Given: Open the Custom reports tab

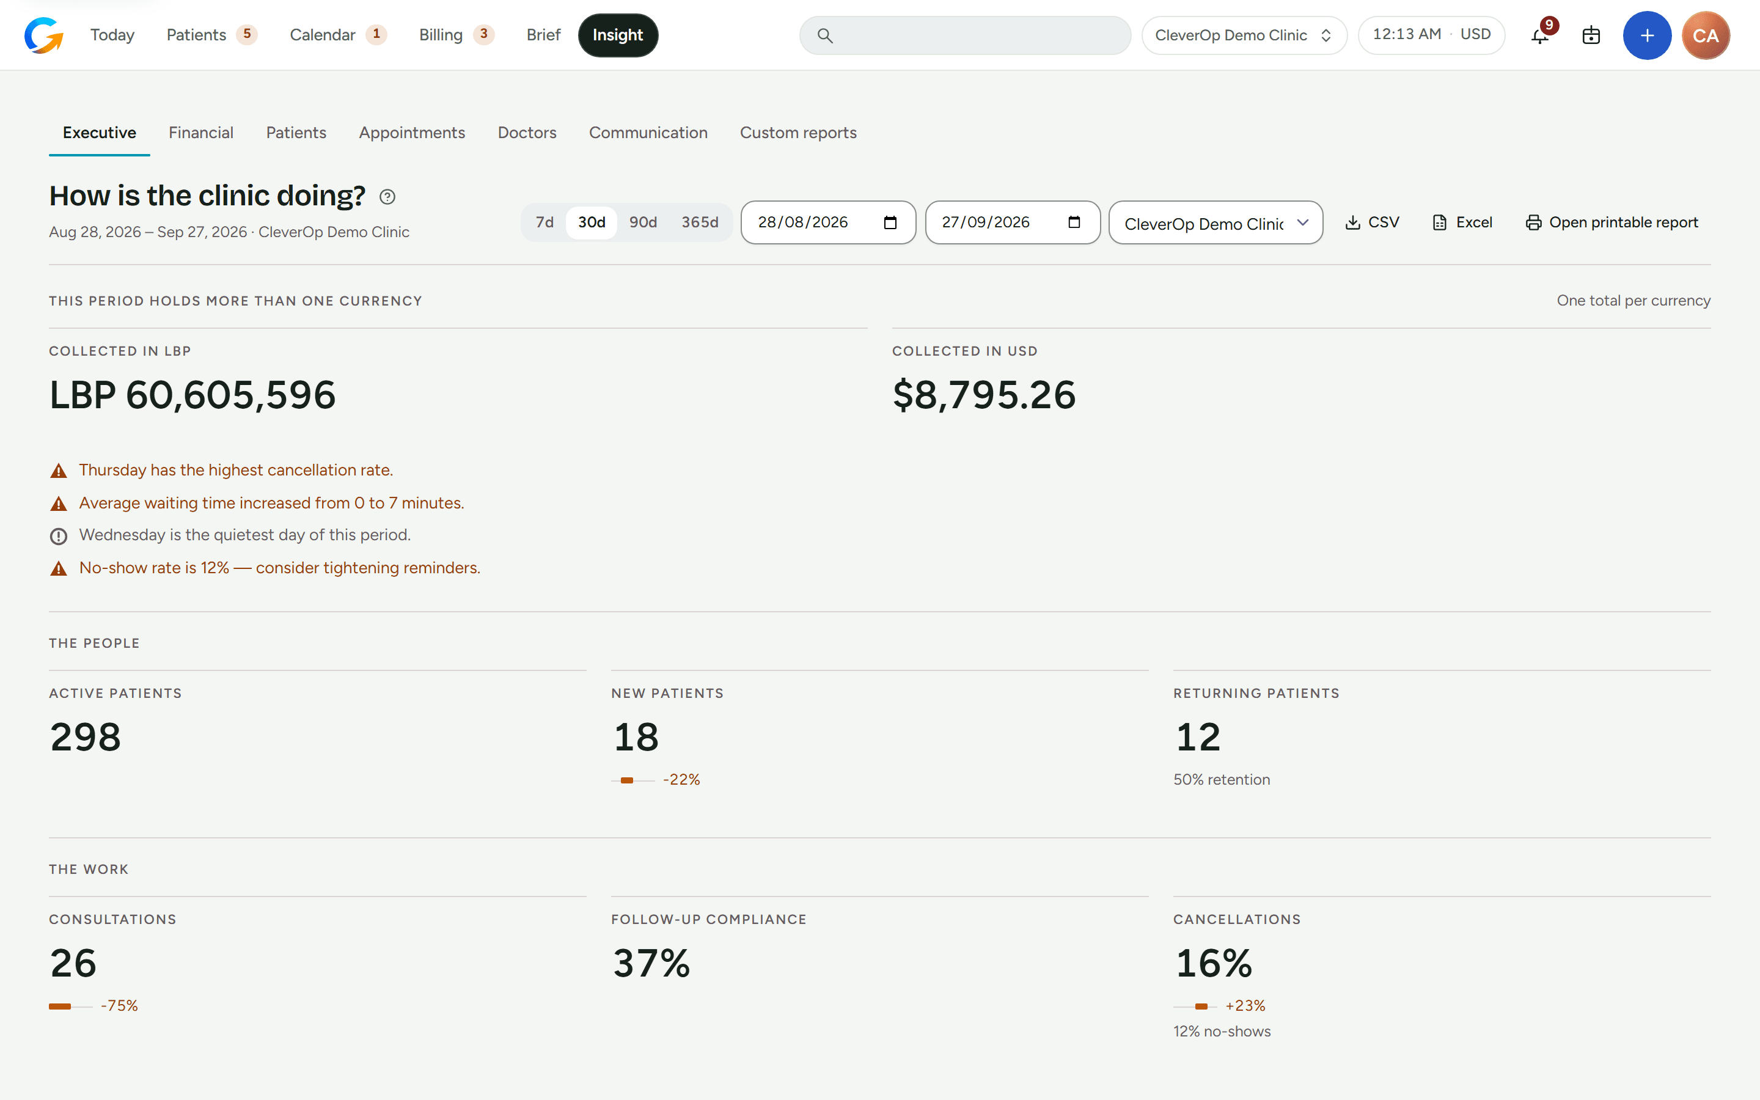Looking at the screenshot, I should click(x=798, y=133).
